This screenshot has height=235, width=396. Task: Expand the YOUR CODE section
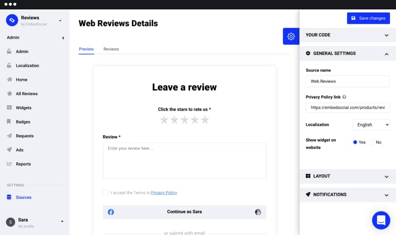tap(347, 35)
